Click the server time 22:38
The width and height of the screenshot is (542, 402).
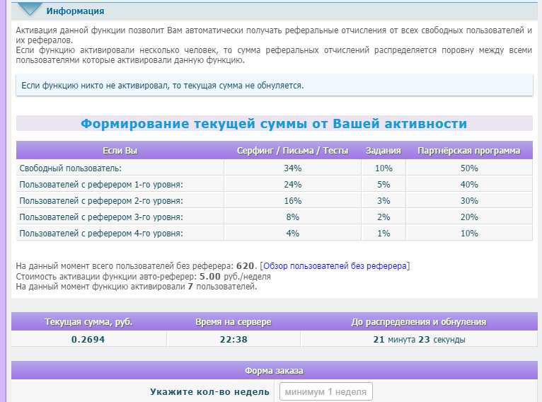[x=233, y=340]
